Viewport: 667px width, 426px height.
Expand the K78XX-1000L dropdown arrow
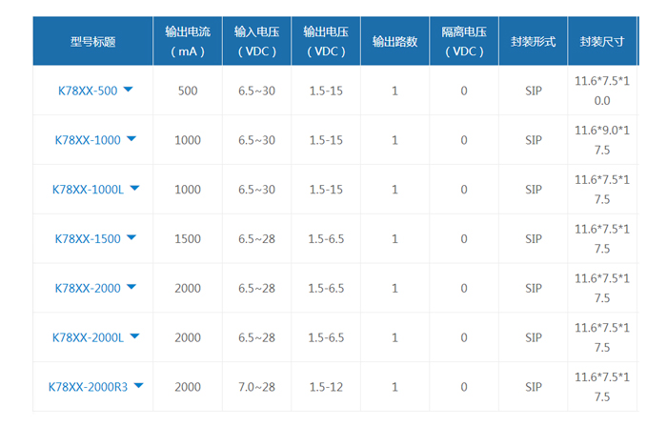pyautogui.click(x=135, y=188)
